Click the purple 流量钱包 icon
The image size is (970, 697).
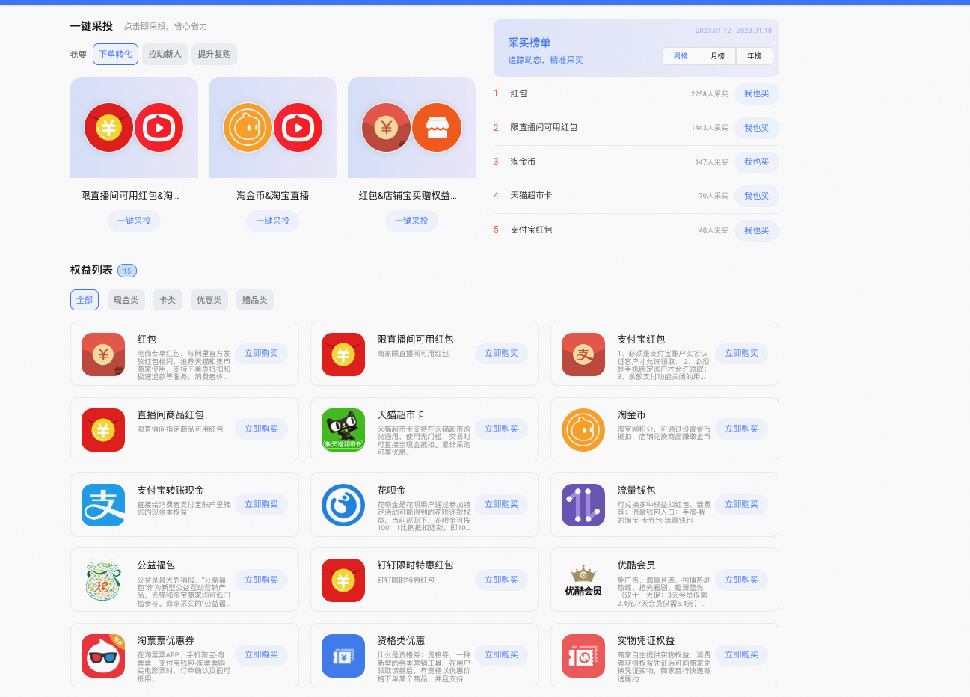tap(583, 505)
